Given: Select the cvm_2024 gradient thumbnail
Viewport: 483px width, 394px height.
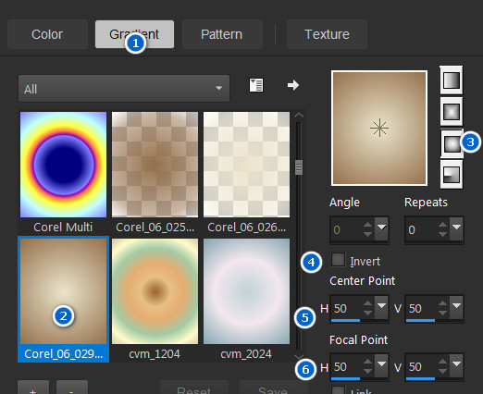Looking at the screenshot, I should point(246,291).
